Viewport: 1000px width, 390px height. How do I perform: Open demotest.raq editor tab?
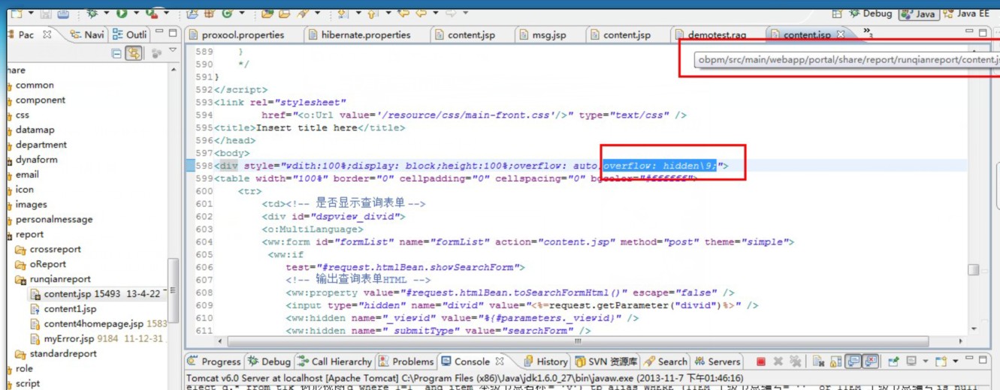point(710,34)
